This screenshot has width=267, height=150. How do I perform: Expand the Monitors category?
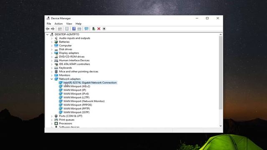tap(52, 75)
